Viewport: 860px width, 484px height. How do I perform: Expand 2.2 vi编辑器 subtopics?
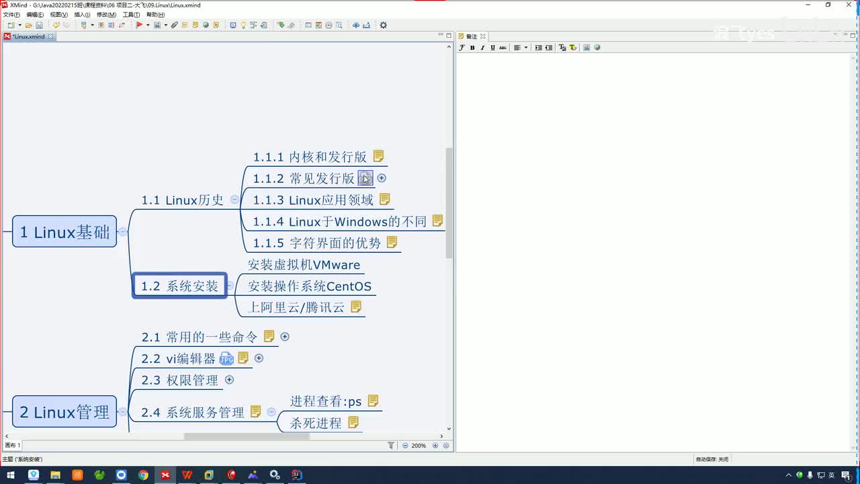pos(259,358)
